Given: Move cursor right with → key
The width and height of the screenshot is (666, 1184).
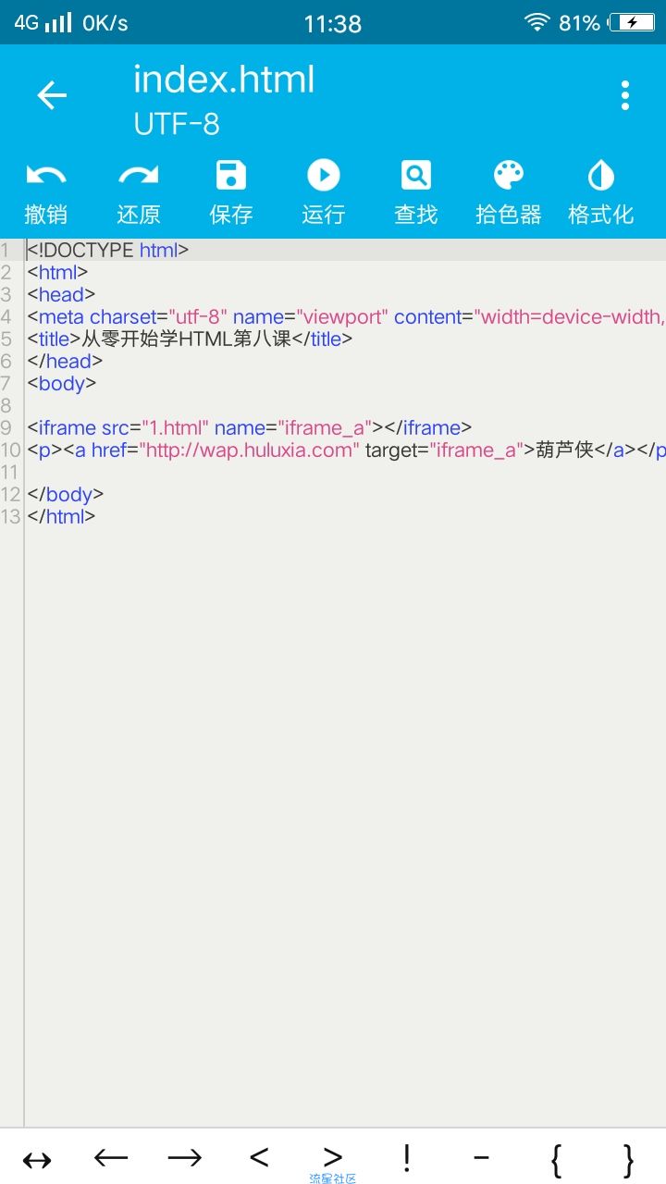Looking at the screenshot, I should click(x=185, y=1157).
